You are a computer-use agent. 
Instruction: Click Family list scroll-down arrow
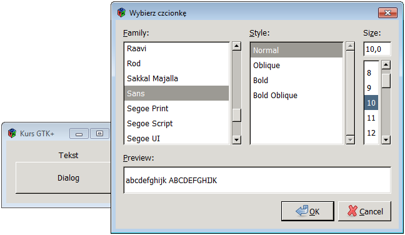tap(237, 140)
